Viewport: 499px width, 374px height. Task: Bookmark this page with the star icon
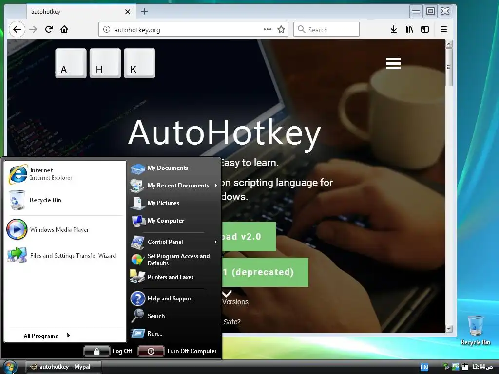[x=281, y=30]
